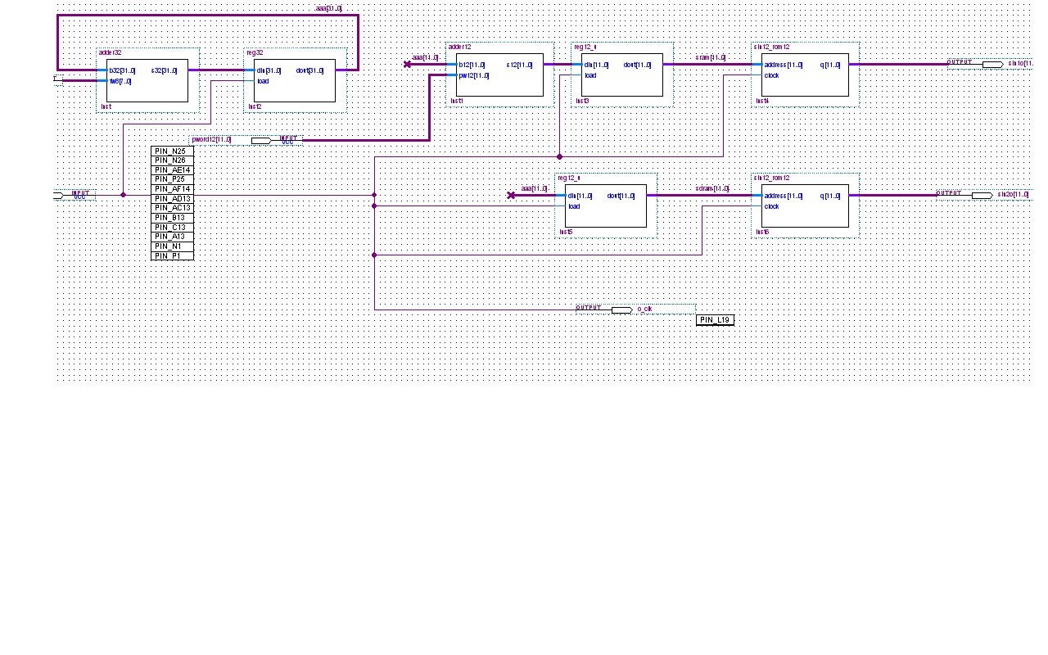Select the PIN_AD13 assignment label

(x=172, y=199)
